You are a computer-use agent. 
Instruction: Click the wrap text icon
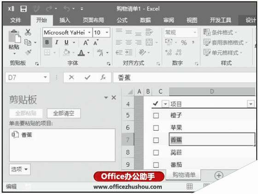point(149,32)
